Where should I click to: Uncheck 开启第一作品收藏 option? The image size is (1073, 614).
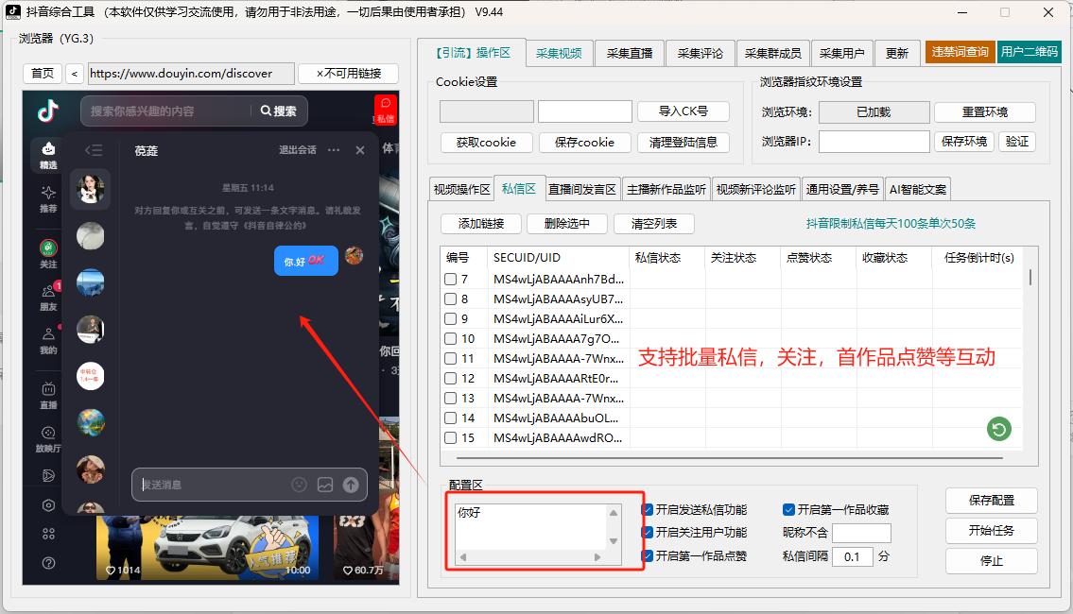787,508
